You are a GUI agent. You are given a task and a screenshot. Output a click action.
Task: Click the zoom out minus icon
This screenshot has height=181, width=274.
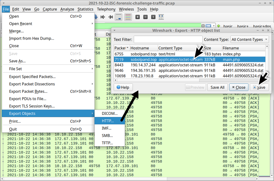[145, 17]
